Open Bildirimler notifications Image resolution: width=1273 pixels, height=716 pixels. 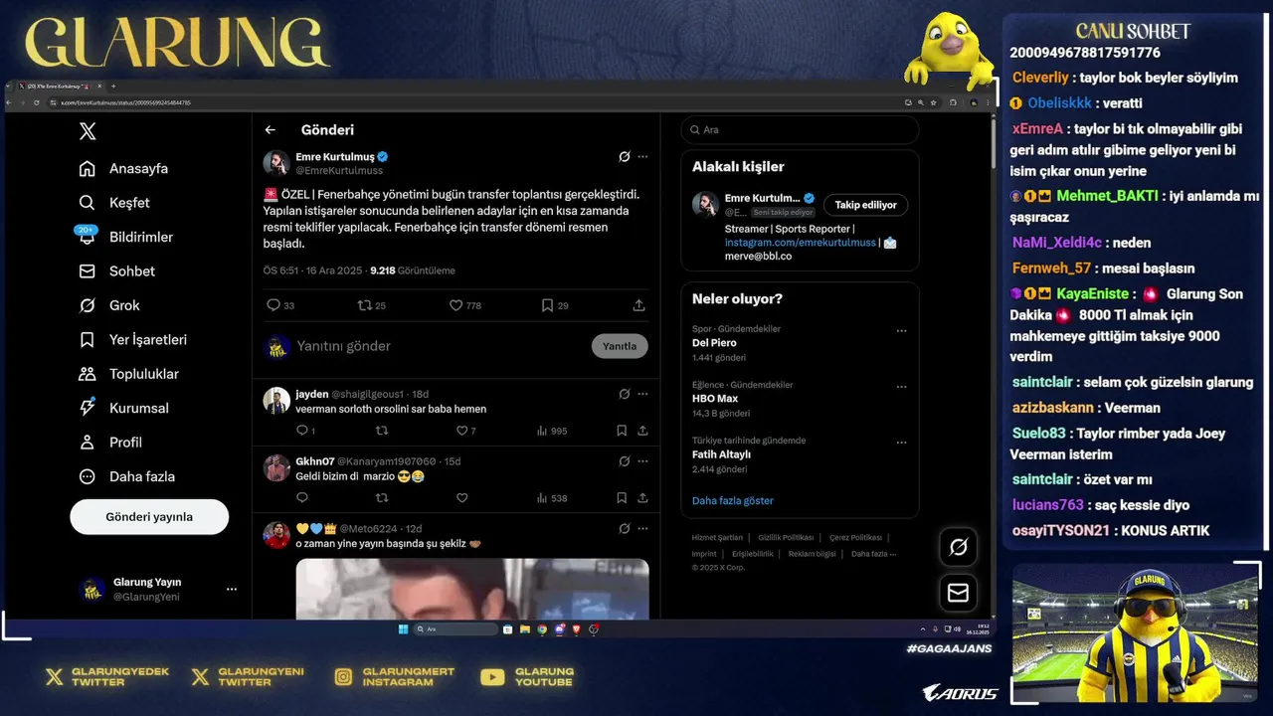tap(126, 237)
